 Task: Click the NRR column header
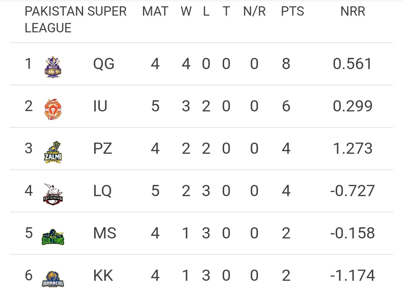[353, 11]
